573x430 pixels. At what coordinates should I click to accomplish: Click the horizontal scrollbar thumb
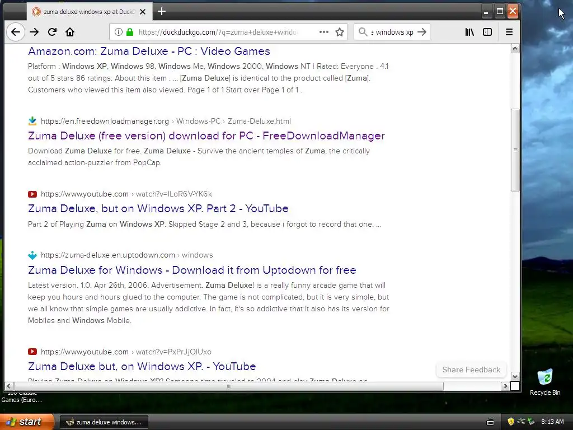pos(229,386)
